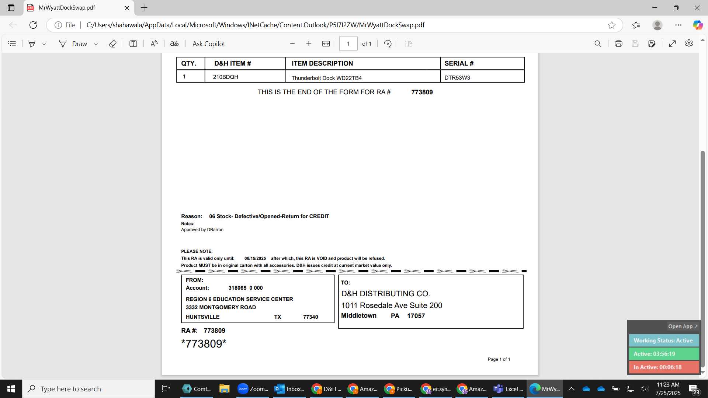Screen dimensions: 708x398
Task: Enter full screen mode
Action: tap(672, 43)
